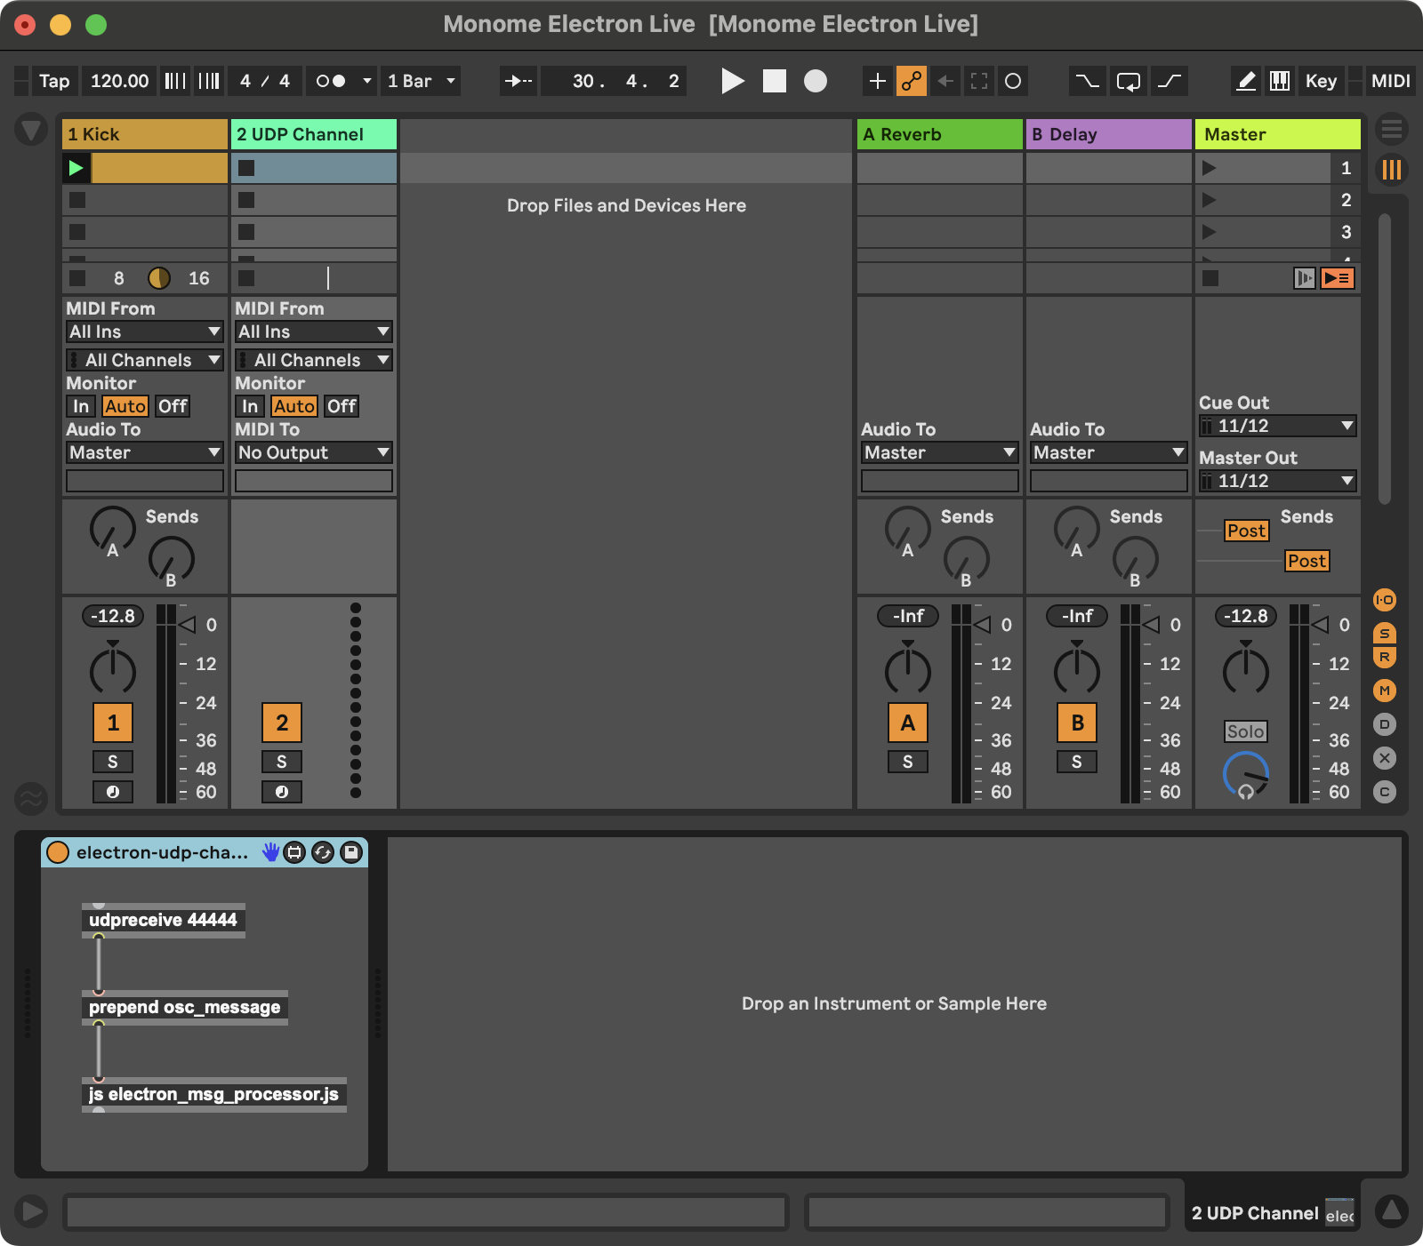This screenshot has height=1246, width=1423.
Task: Toggle the I-O section visibility
Action: pos(1385,600)
